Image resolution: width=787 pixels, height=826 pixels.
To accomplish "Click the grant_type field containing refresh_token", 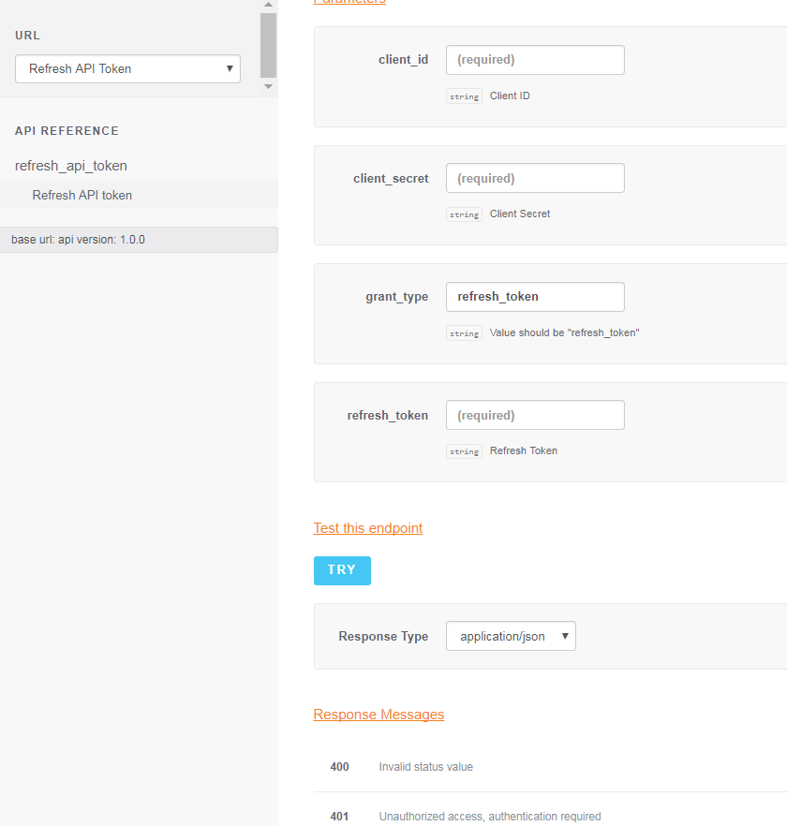I will click(x=535, y=297).
